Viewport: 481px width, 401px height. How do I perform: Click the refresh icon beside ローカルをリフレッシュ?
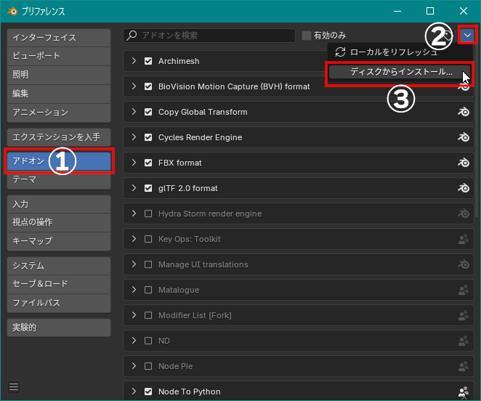coord(340,52)
